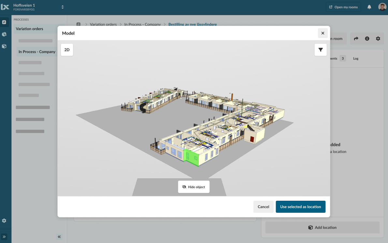
Task: Open the settings gear in sidebar
Action: point(4,221)
